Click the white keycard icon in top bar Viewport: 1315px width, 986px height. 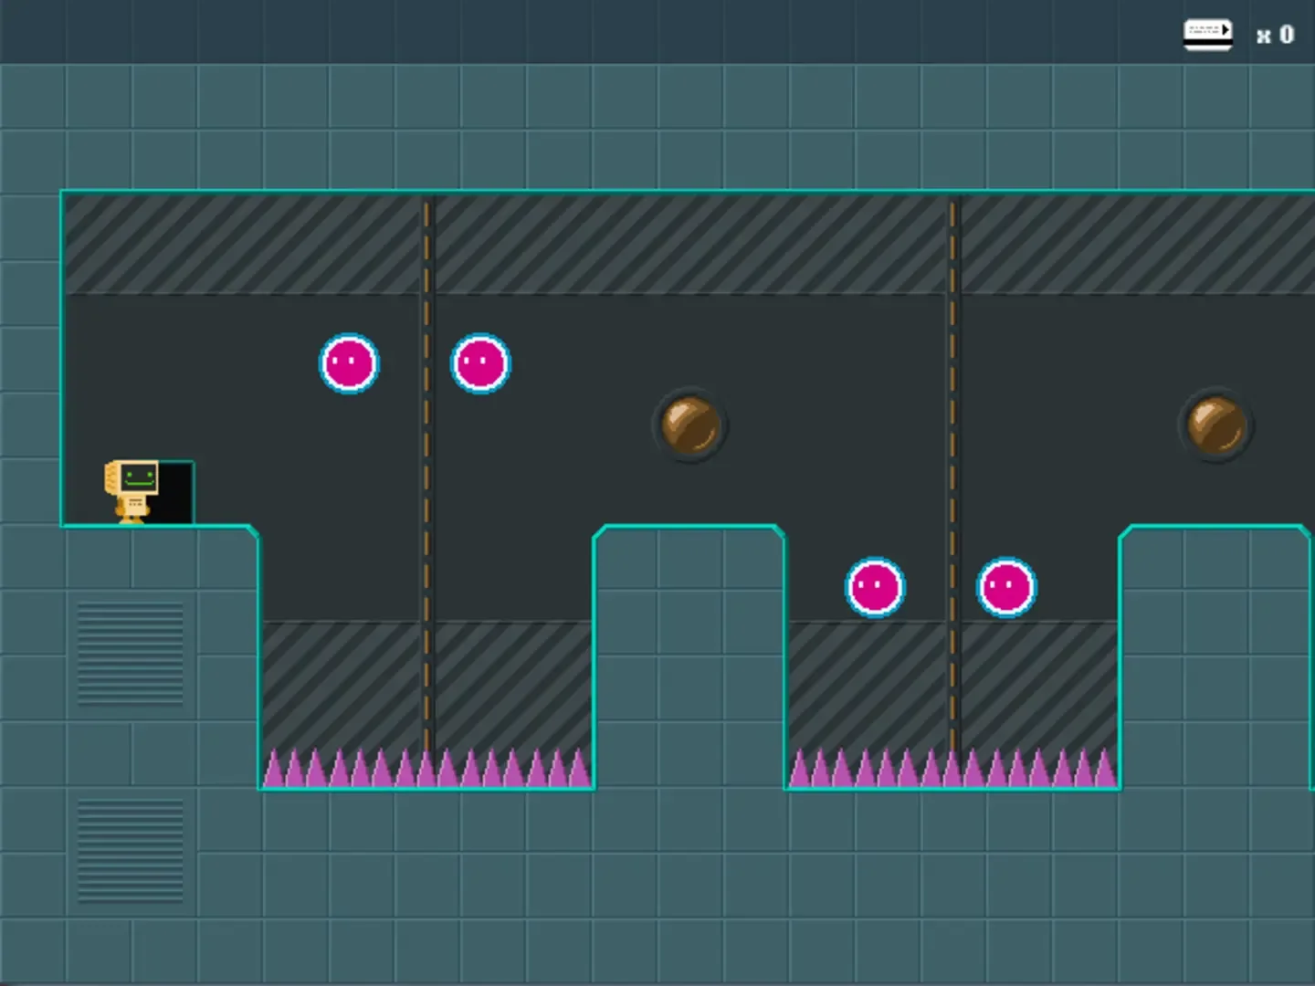pyautogui.click(x=1207, y=35)
